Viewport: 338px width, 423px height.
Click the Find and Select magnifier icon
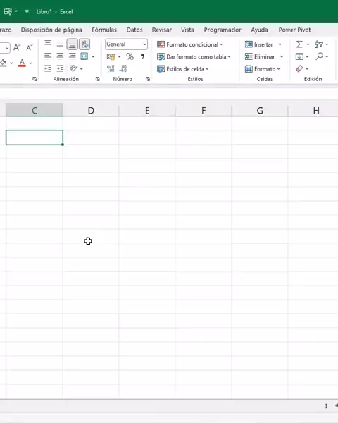coord(320,56)
